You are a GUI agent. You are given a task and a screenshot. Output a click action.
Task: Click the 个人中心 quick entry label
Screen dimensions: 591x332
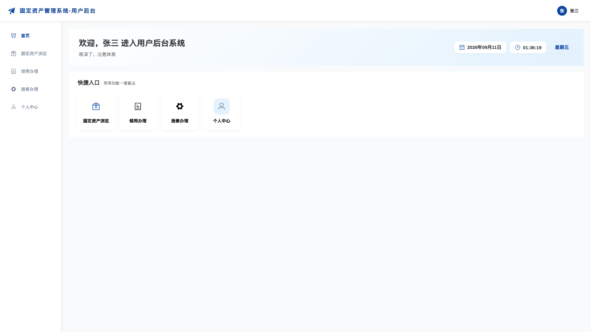pyautogui.click(x=222, y=121)
